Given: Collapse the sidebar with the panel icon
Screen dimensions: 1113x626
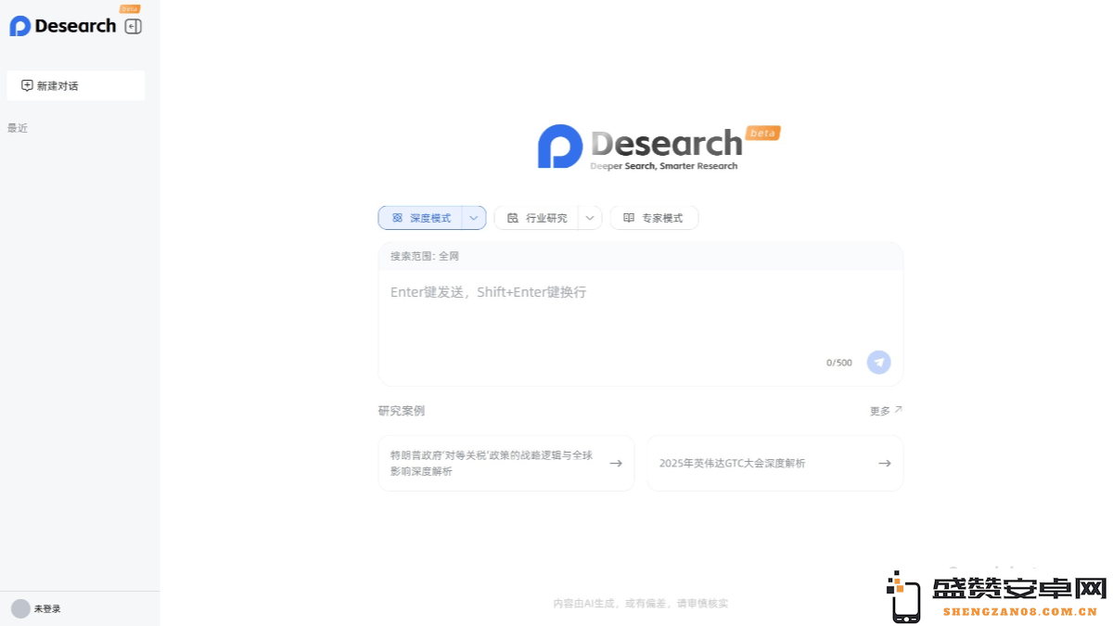Looking at the screenshot, I should [x=134, y=27].
